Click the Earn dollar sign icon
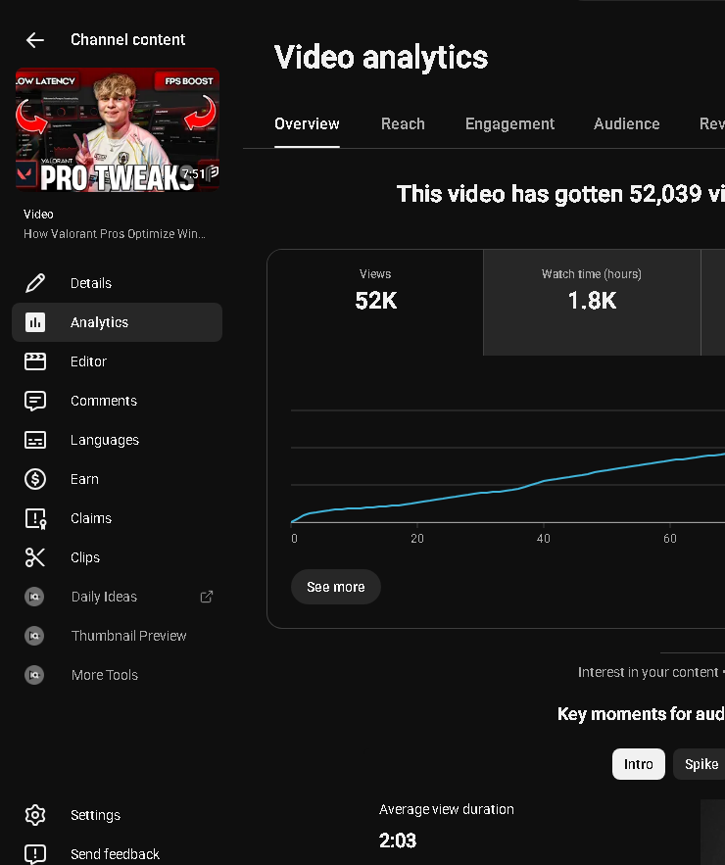This screenshot has width=725, height=865. pyautogui.click(x=35, y=479)
